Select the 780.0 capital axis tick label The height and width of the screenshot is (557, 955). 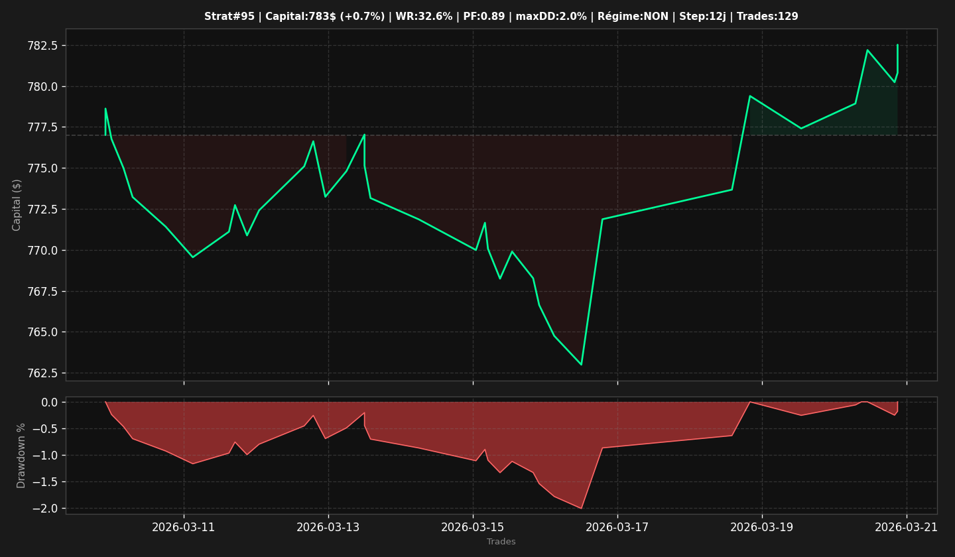click(43, 87)
